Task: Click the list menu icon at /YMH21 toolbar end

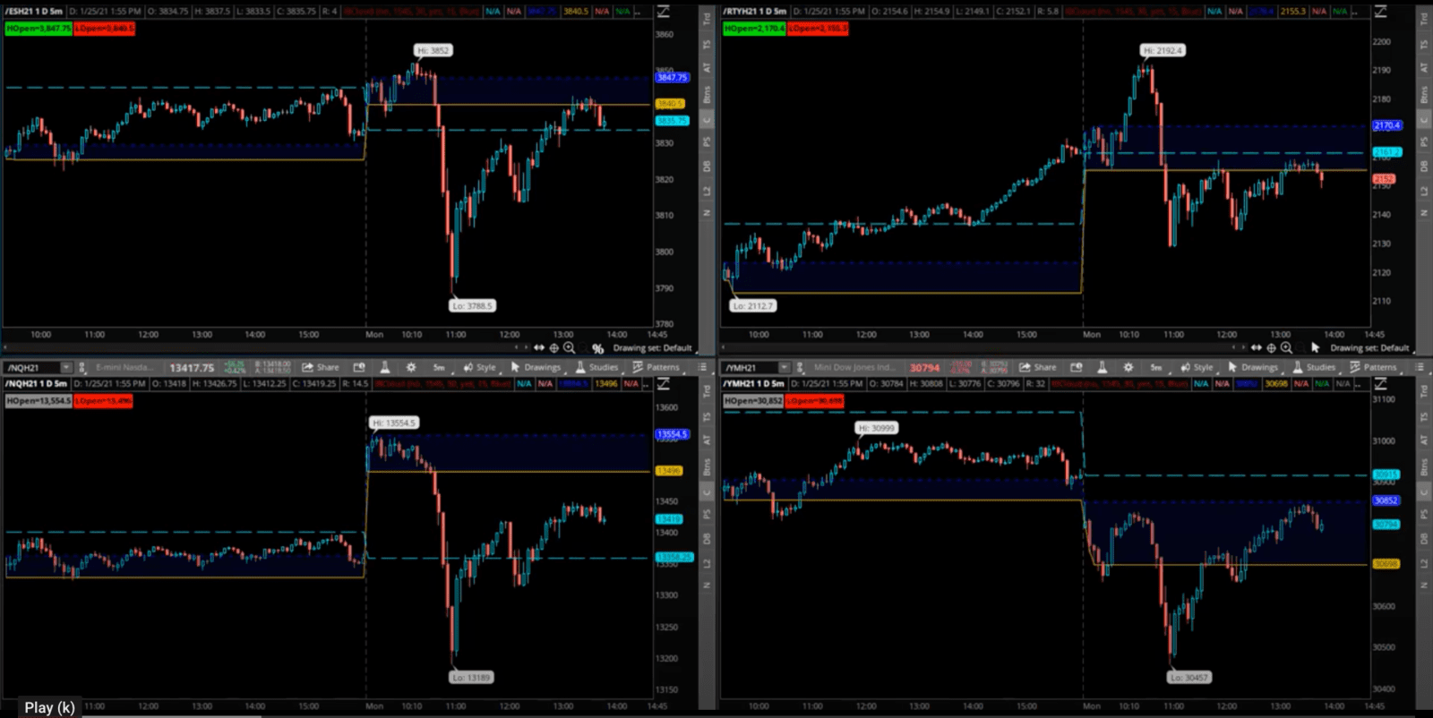Action: click(1420, 367)
